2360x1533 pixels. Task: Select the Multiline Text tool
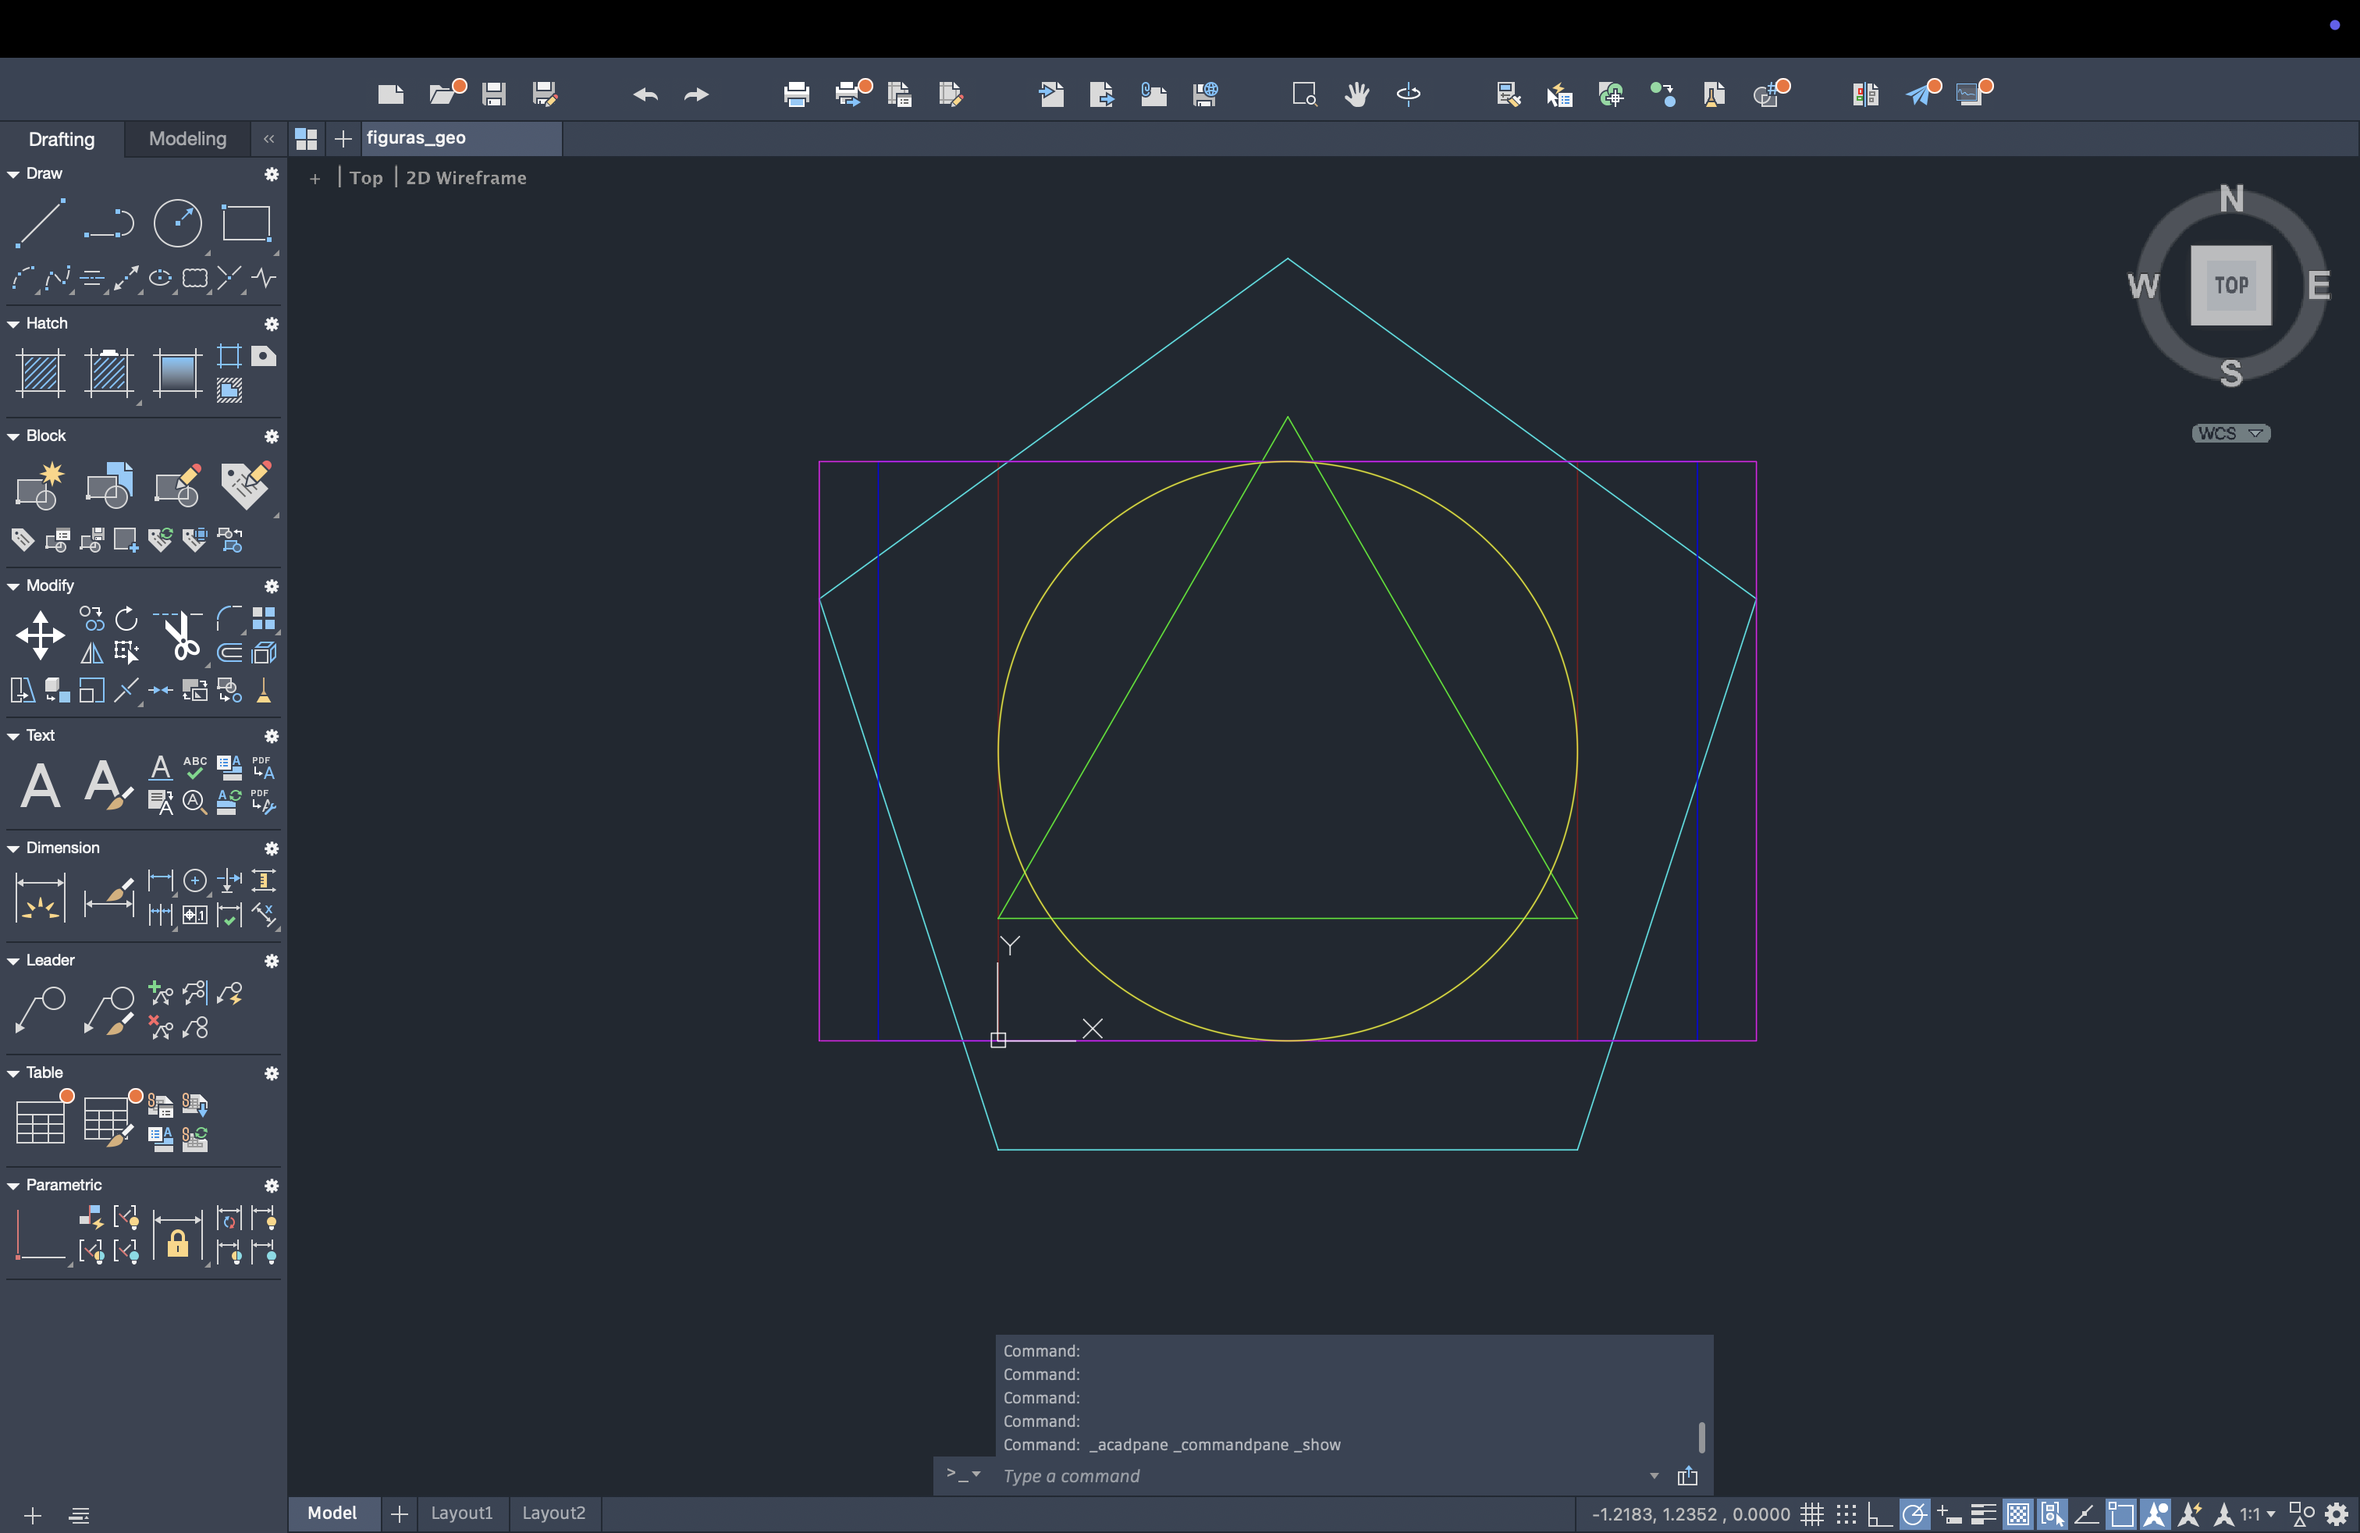(40, 785)
